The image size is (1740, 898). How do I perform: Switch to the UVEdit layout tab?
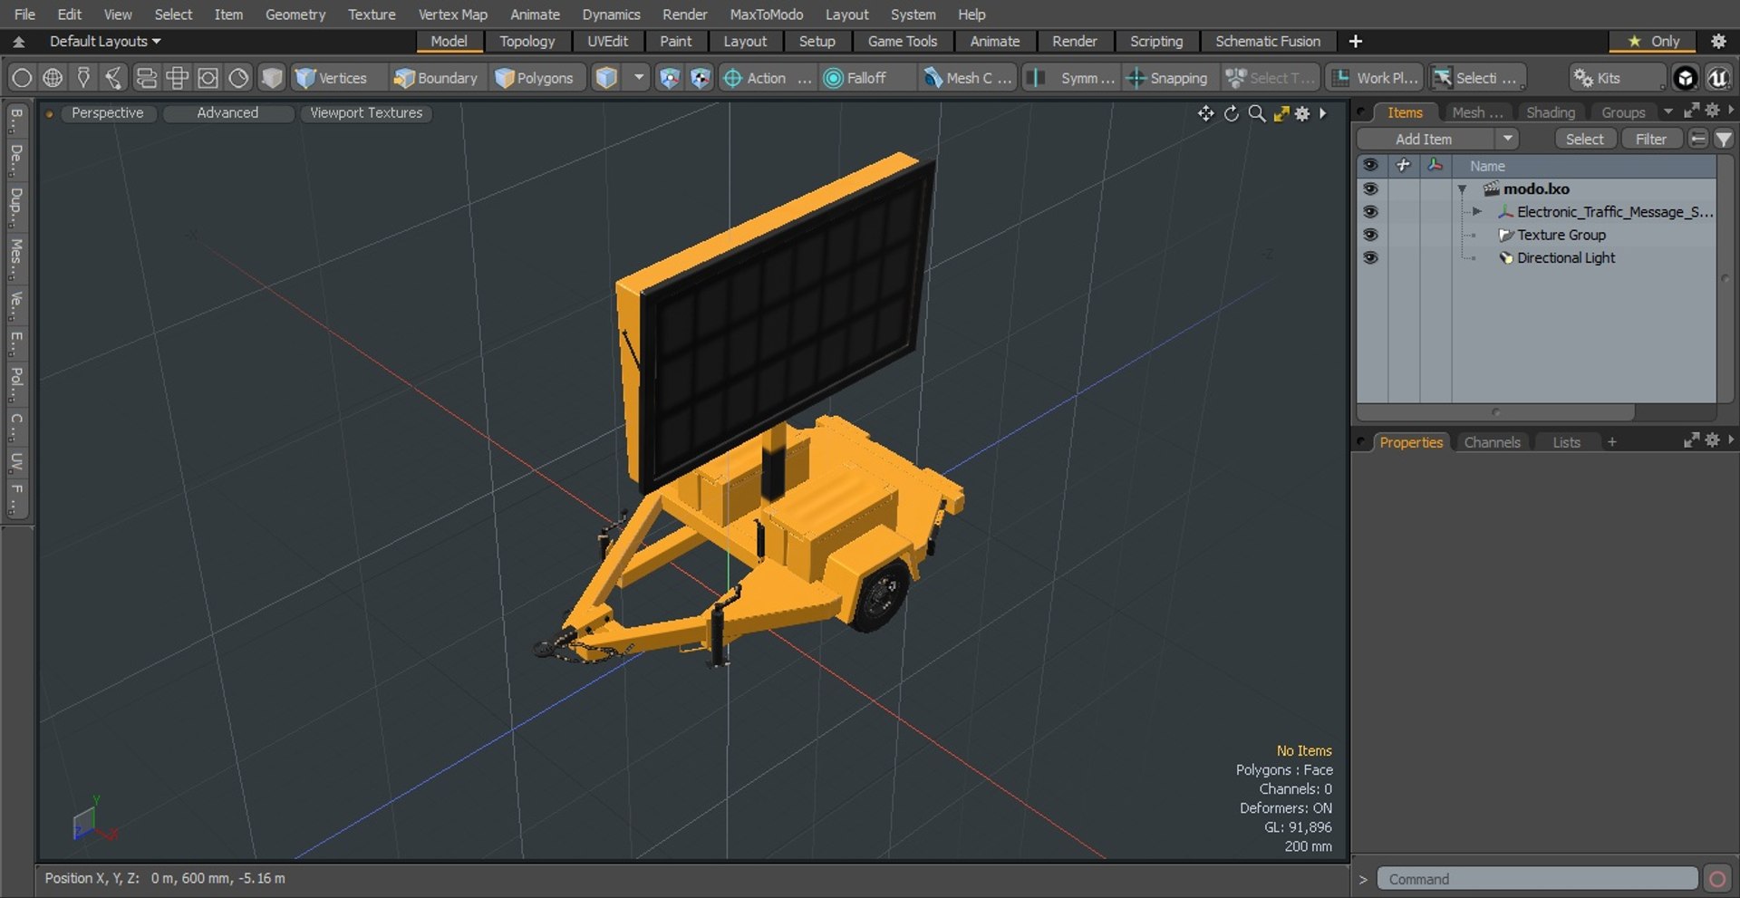coord(607,42)
